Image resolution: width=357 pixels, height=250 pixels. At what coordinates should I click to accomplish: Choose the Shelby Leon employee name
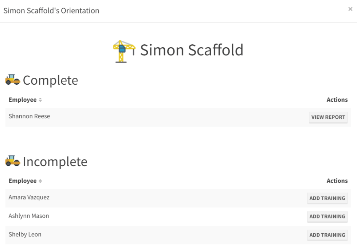pos(25,234)
